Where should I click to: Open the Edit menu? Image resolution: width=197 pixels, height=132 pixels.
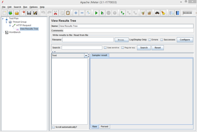coord(9,7)
